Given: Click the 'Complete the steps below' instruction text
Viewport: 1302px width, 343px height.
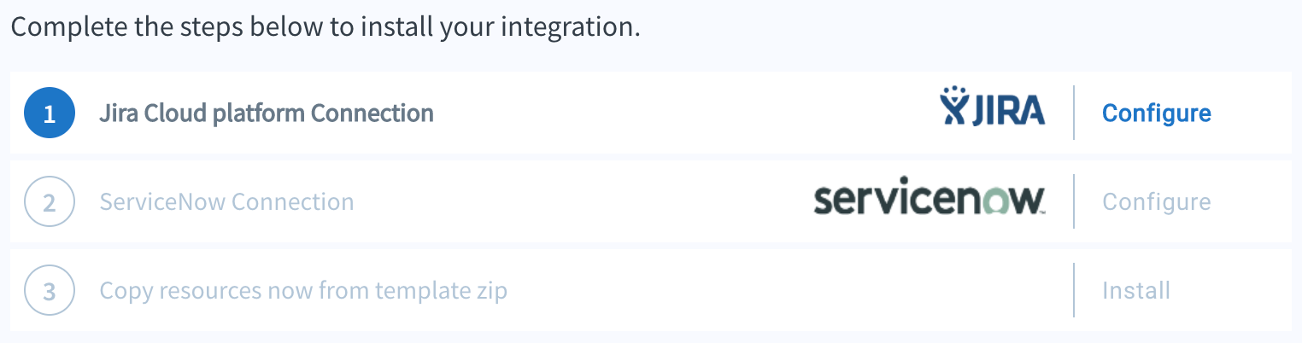Looking at the screenshot, I should click(325, 27).
